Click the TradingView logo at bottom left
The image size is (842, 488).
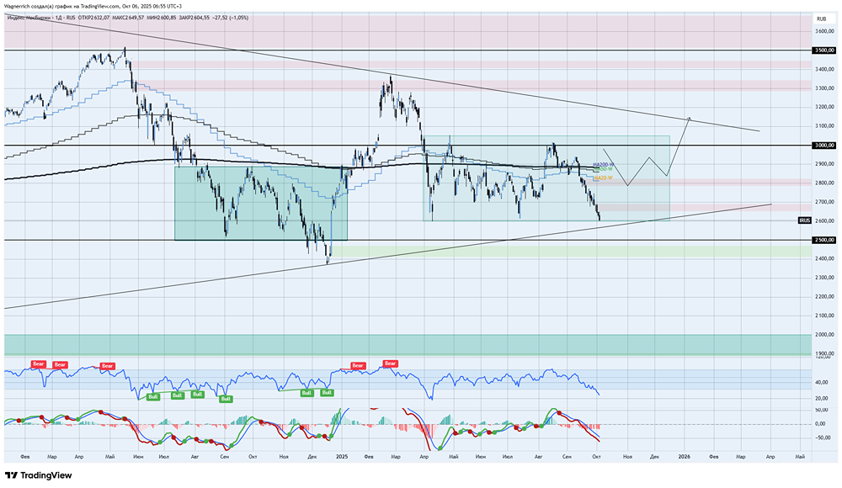38,475
